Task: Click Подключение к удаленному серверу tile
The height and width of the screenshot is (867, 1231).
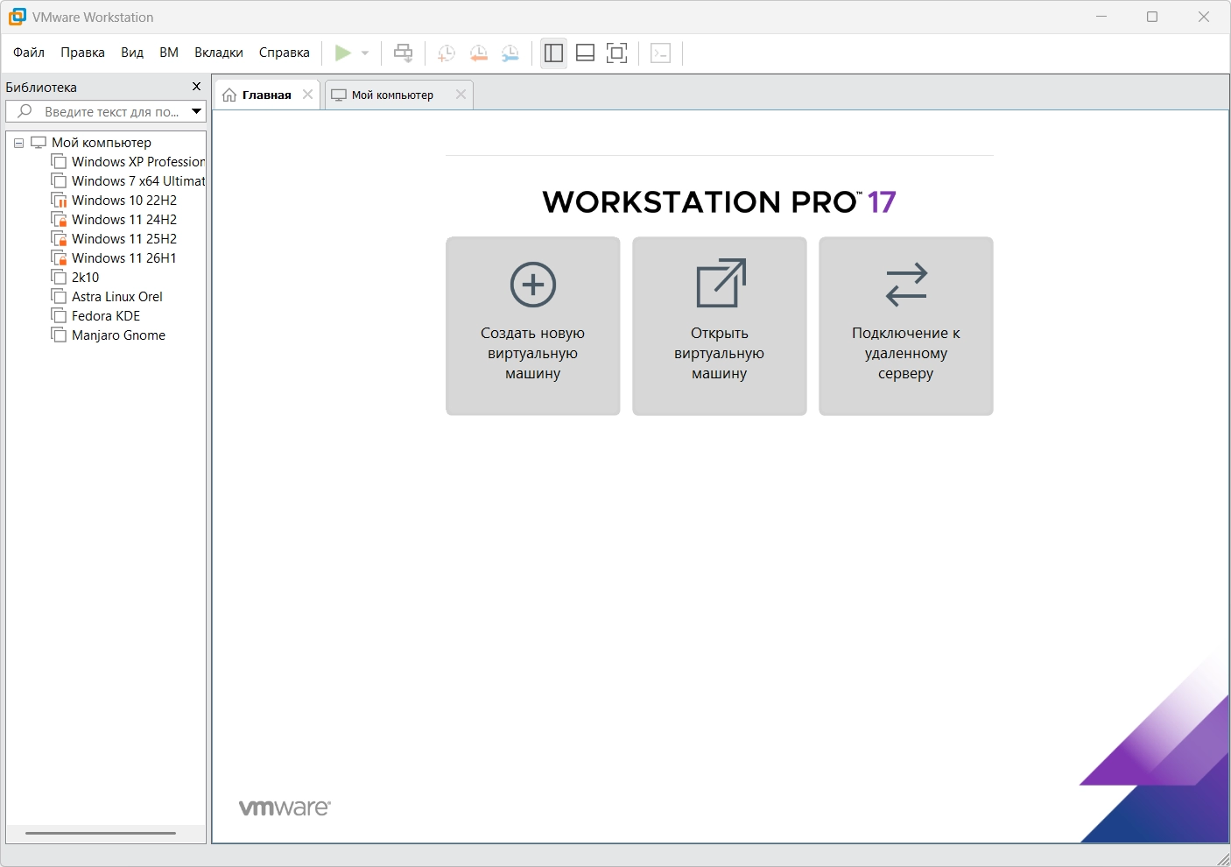Action: pos(906,326)
